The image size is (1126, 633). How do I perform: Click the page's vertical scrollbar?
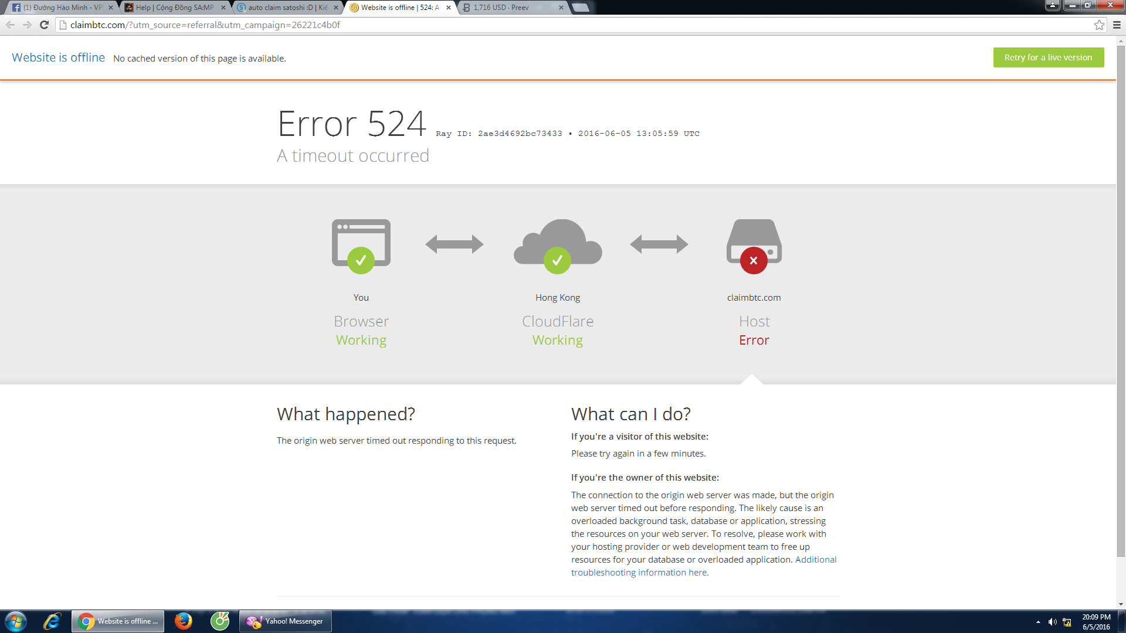[1121, 293]
